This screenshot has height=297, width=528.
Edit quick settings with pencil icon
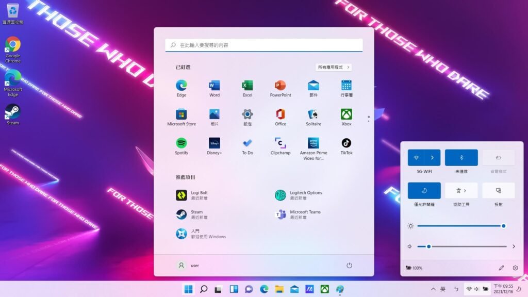pos(501,268)
